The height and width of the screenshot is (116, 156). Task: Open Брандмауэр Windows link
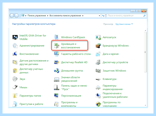115,46
